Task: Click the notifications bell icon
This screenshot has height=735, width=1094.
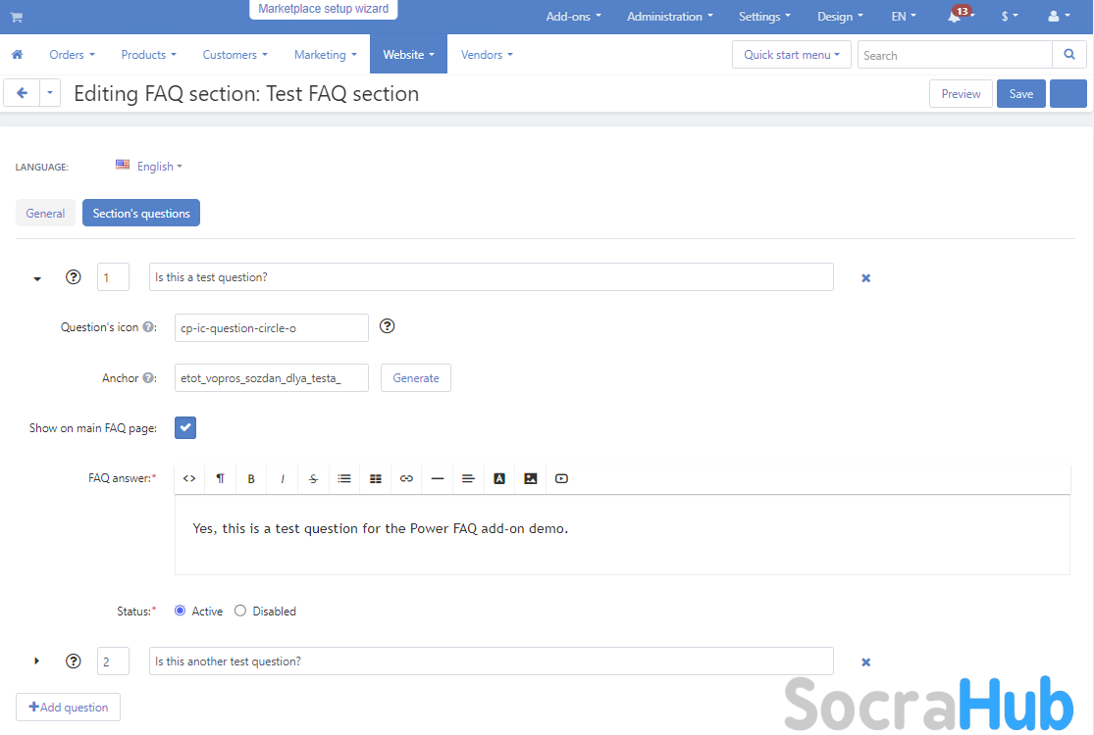Action: coord(954,17)
